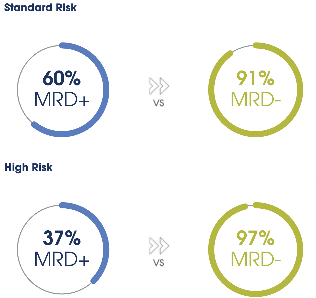316x298 pixels.
Task: Click the MRD- label below 91%
Action: pyautogui.click(x=256, y=99)
